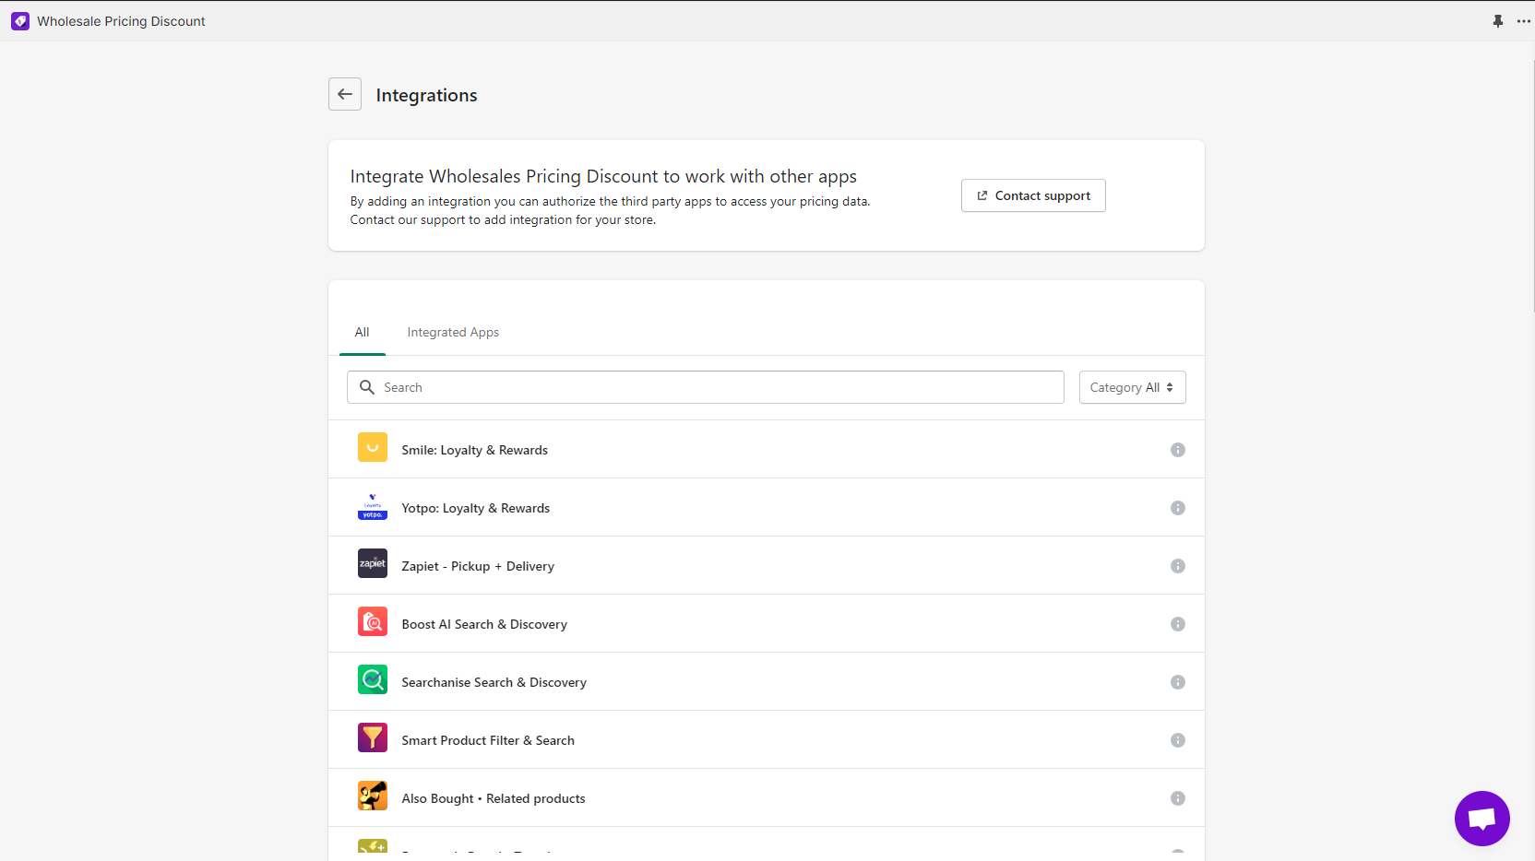This screenshot has height=861, width=1535.
Task: Focus the Search input field
Action: click(x=706, y=387)
